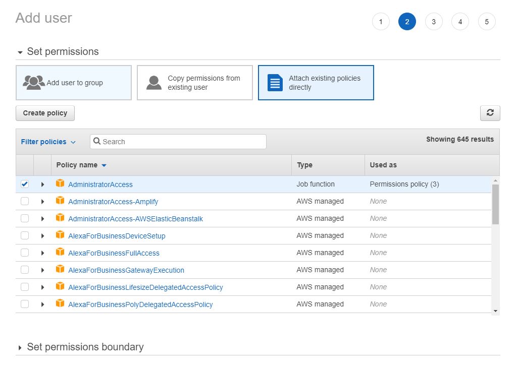The height and width of the screenshot is (369, 517).
Task: Expand the Set permissions boundary section
Action: (x=20, y=347)
